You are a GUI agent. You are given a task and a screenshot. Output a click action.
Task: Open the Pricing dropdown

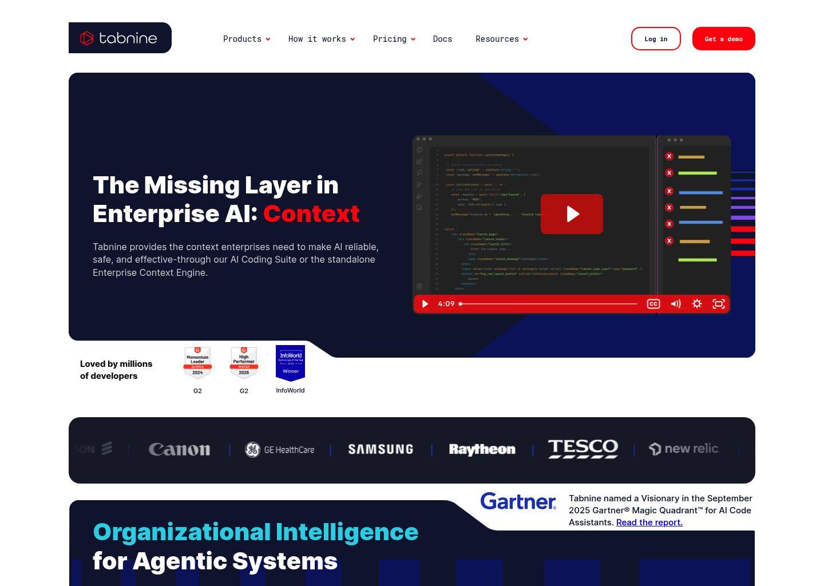(394, 39)
